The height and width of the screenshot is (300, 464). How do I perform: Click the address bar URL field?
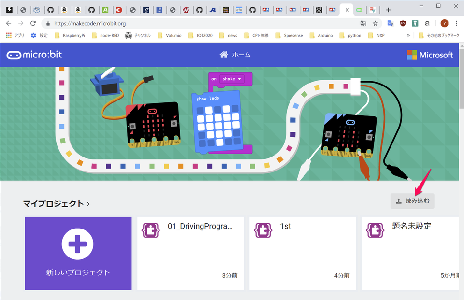click(193, 23)
